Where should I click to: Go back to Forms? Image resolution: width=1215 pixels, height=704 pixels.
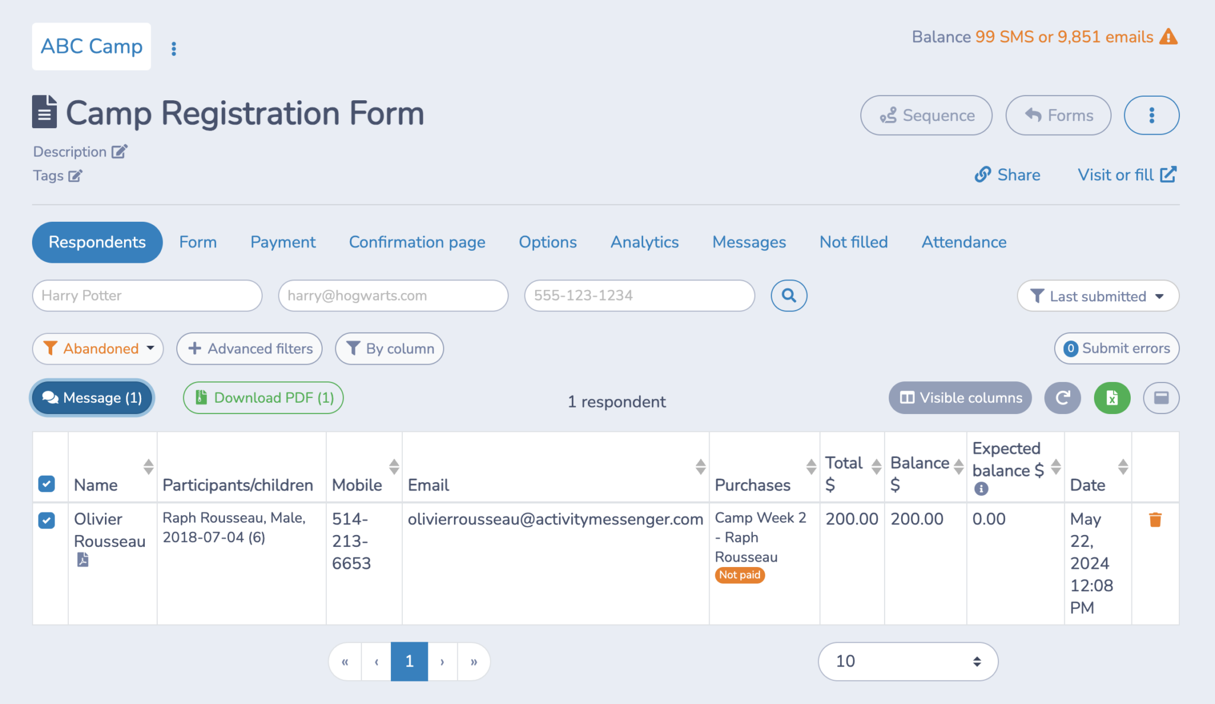point(1058,115)
